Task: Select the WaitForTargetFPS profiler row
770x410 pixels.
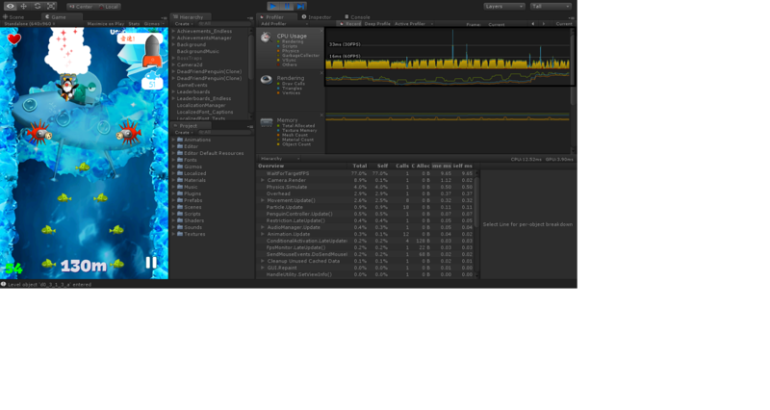Action: (x=366, y=173)
